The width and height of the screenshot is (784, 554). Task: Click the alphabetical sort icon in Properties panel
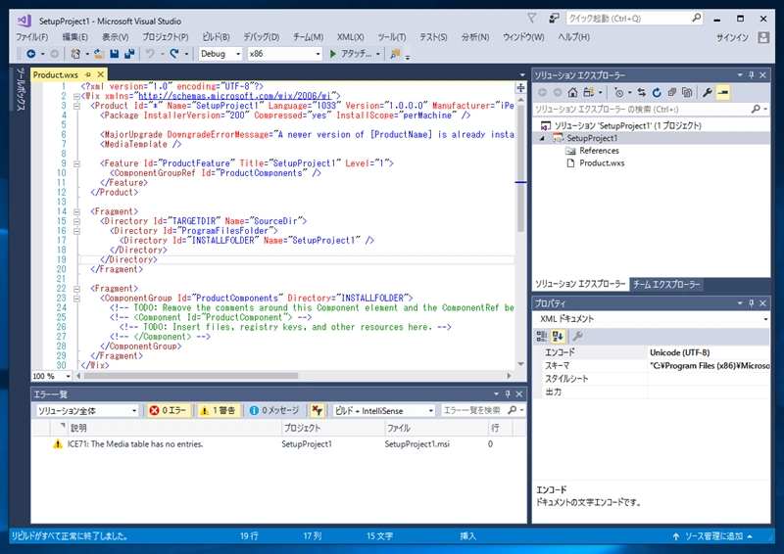click(558, 336)
